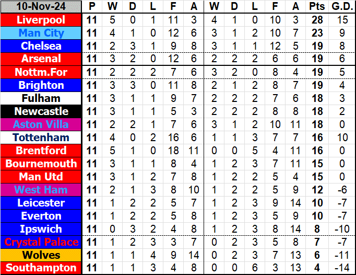Click the Fulham team cell
Viewport: 356px width, 275px height.
(x=41, y=98)
